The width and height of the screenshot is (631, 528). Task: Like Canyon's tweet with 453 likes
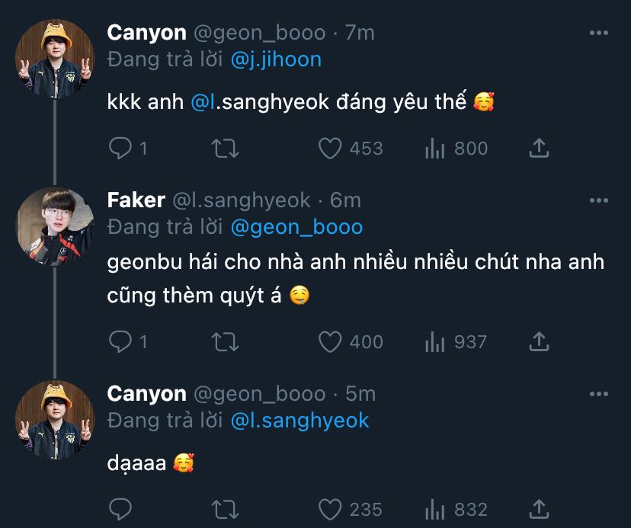coord(329,148)
